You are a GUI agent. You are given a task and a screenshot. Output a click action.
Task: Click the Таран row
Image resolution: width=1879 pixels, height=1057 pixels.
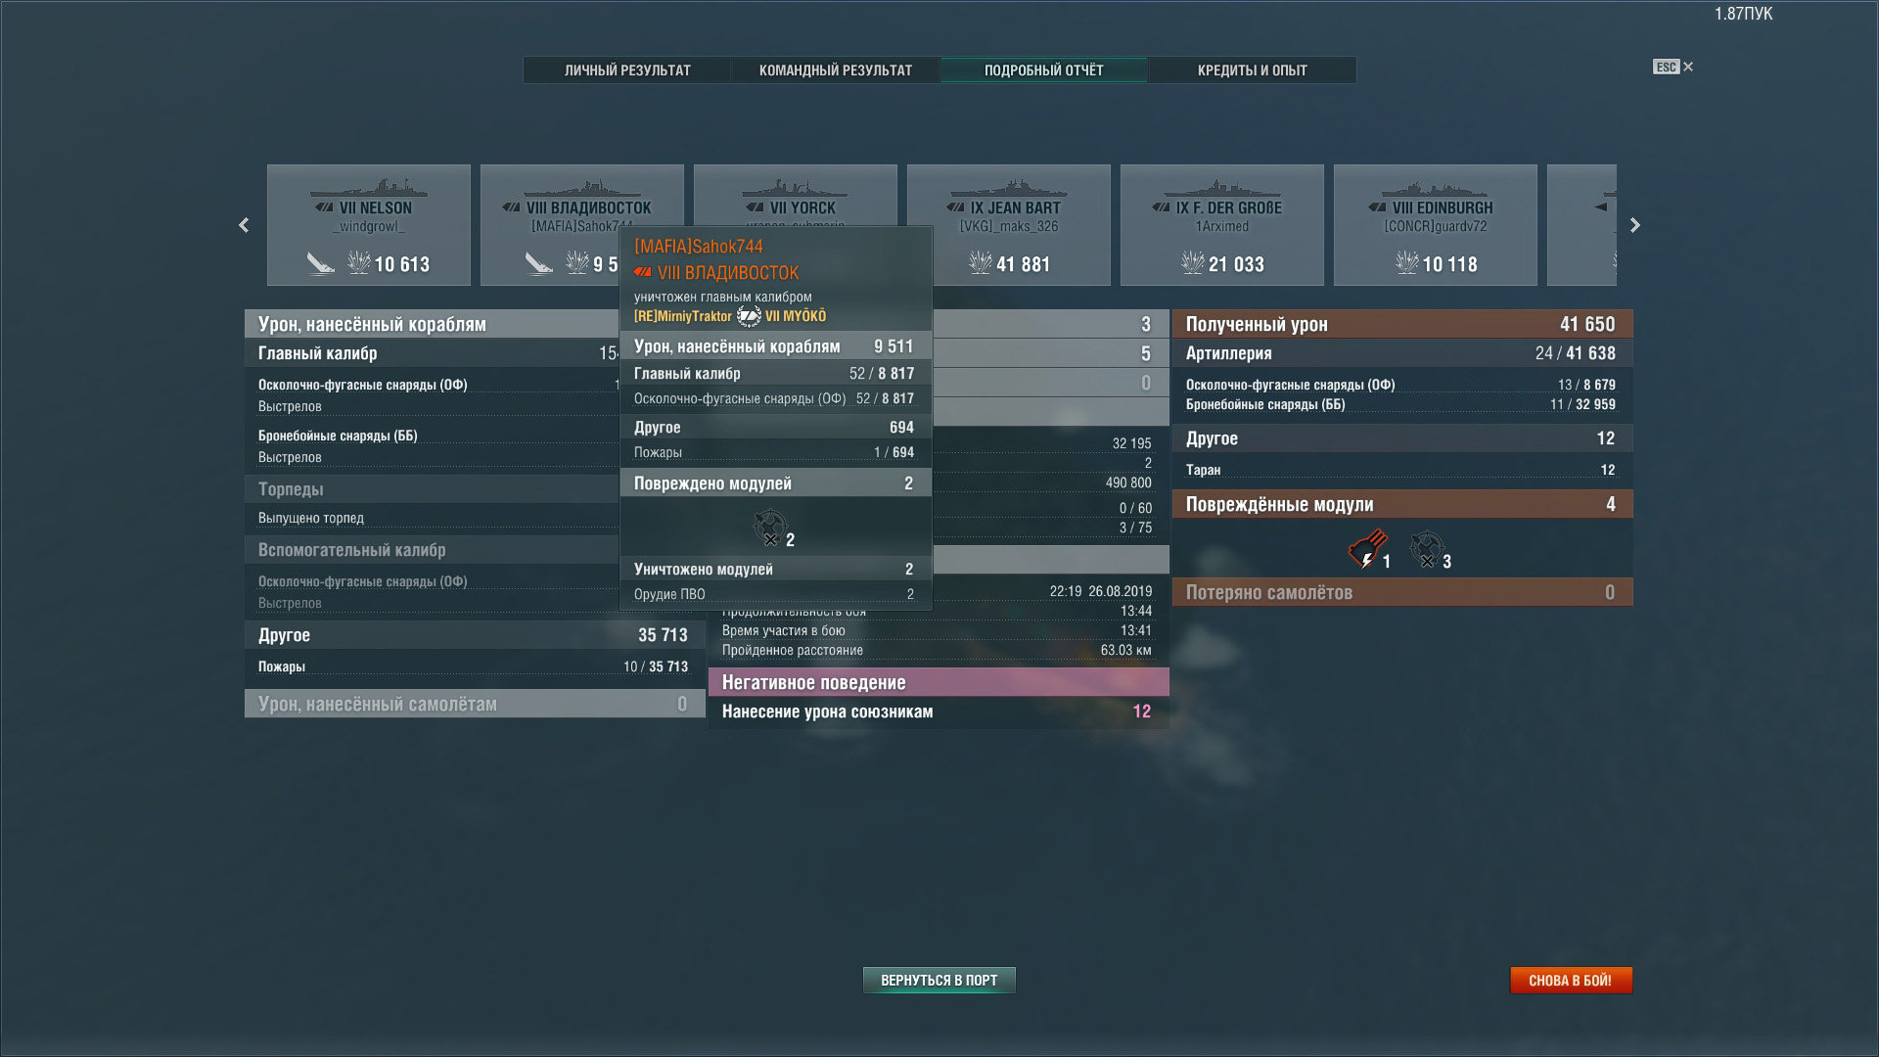[x=1402, y=470]
